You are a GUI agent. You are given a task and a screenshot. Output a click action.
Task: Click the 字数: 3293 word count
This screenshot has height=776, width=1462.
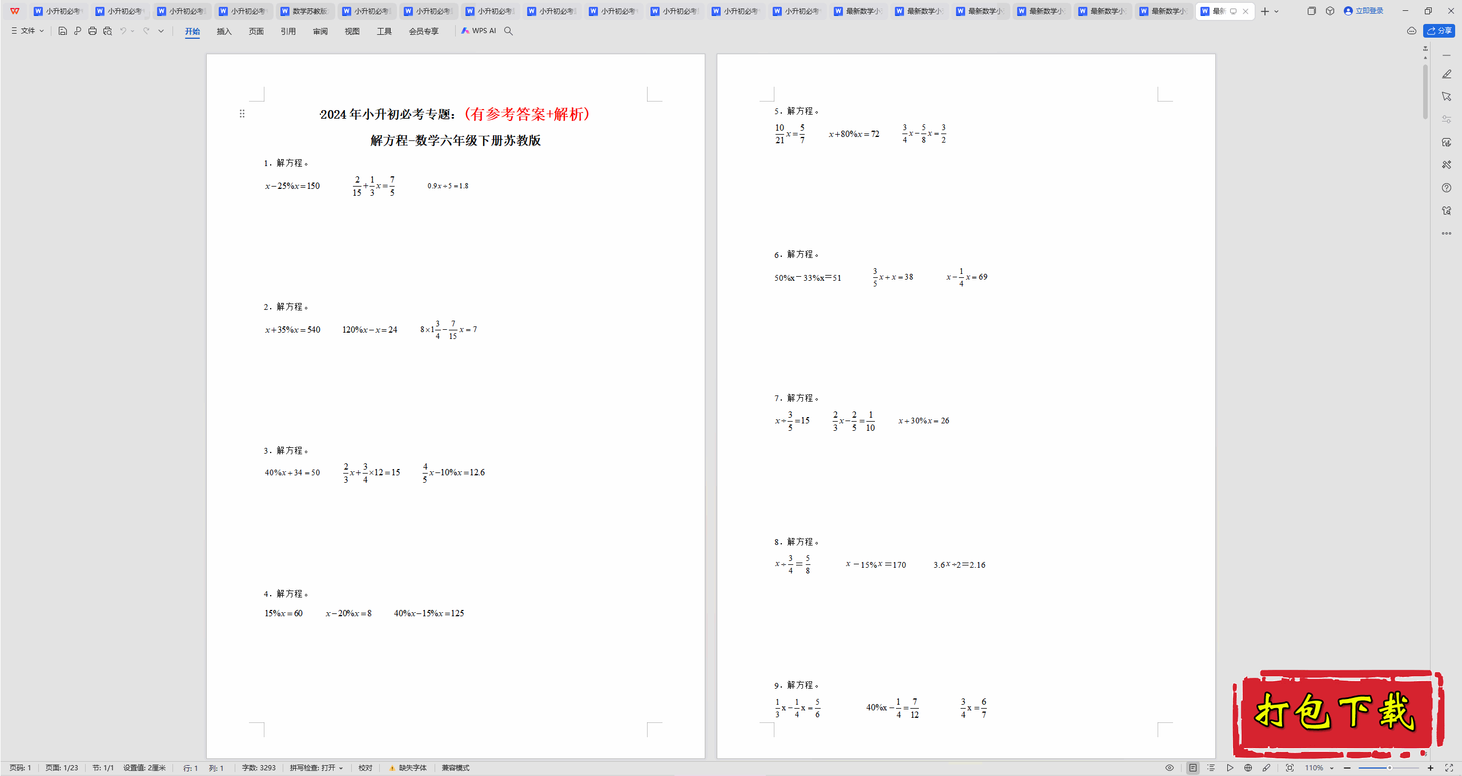259,768
